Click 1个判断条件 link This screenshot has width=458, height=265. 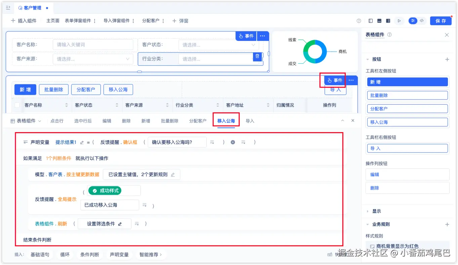[59, 158]
